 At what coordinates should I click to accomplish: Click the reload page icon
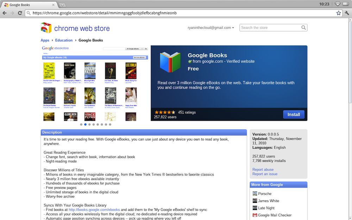point(19,13)
